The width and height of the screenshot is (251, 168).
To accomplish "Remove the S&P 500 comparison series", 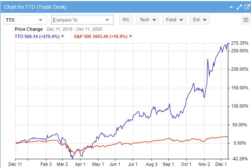I will click(131, 36).
